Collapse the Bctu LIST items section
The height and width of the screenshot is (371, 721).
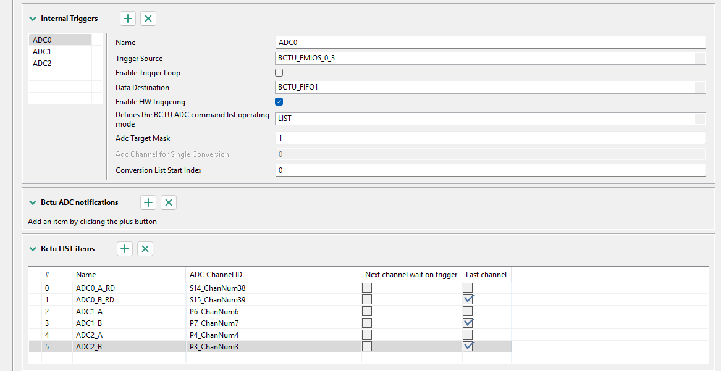click(33, 249)
